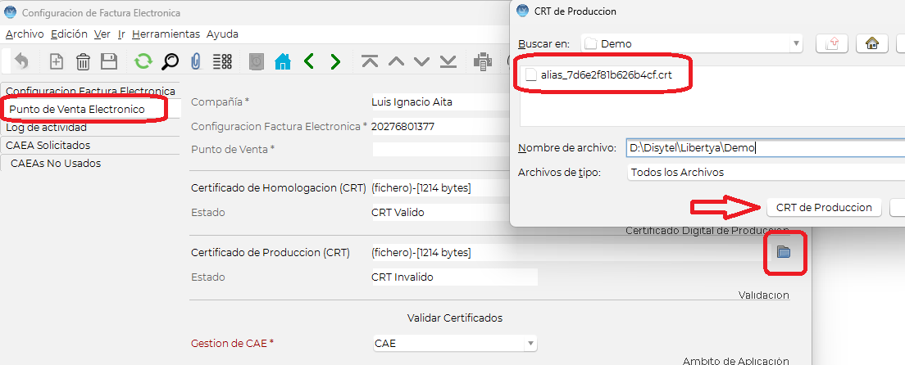Viewport: 905px width, 365px height.
Task: Open Archivos de tipo combo box
Action: (766, 172)
